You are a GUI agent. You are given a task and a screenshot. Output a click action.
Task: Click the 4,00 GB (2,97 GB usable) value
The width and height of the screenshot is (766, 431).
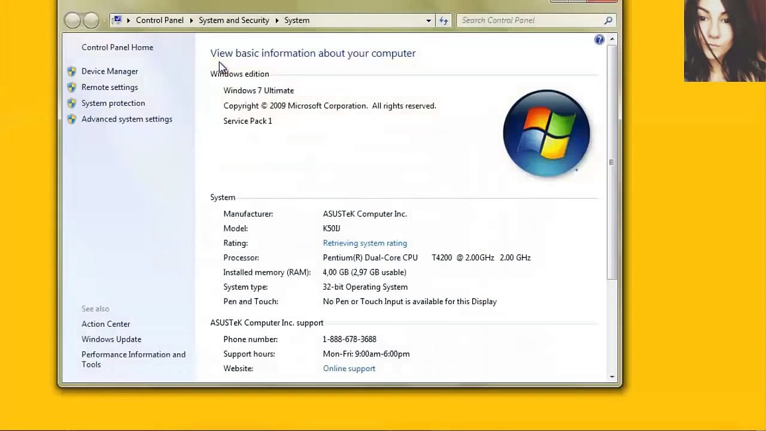364,272
